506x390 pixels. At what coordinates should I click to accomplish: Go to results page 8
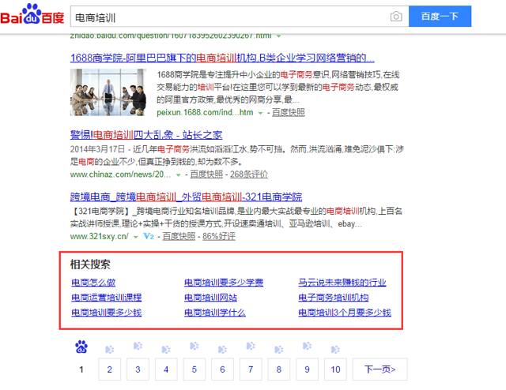point(279,369)
